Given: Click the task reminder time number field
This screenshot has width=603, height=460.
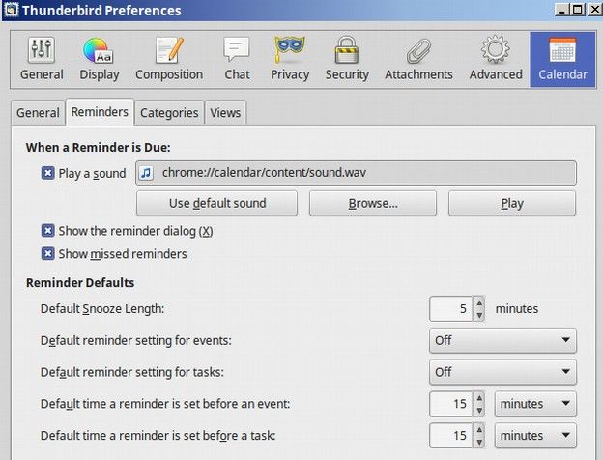Looking at the screenshot, I should point(451,436).
